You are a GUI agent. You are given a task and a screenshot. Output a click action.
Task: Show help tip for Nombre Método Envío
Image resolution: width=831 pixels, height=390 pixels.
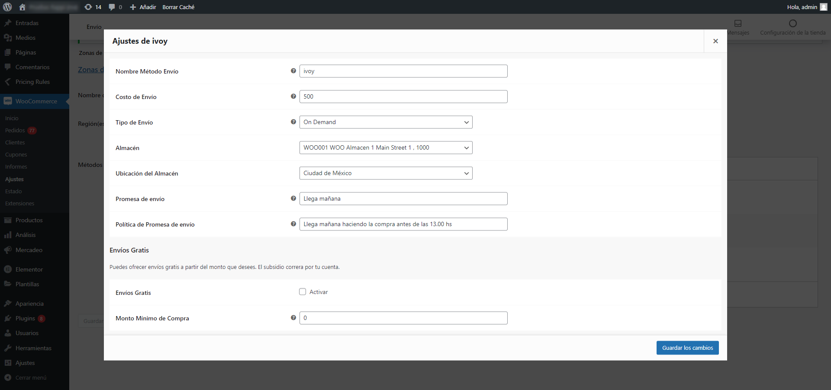293,71
